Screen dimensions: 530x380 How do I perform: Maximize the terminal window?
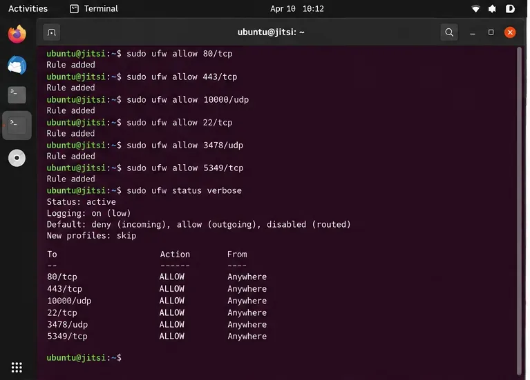[491, 32]
